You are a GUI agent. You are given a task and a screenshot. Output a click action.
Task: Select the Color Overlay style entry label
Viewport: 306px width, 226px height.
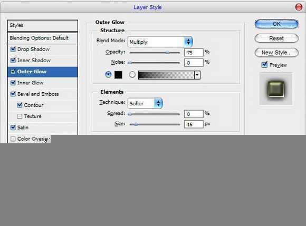(33, 139)
